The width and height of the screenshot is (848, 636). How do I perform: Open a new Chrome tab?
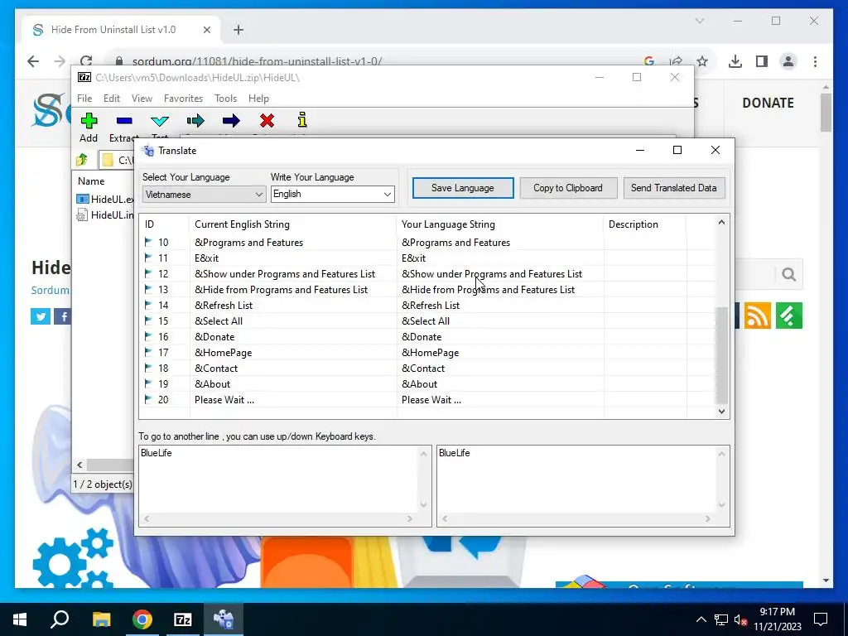click(238, 30)
